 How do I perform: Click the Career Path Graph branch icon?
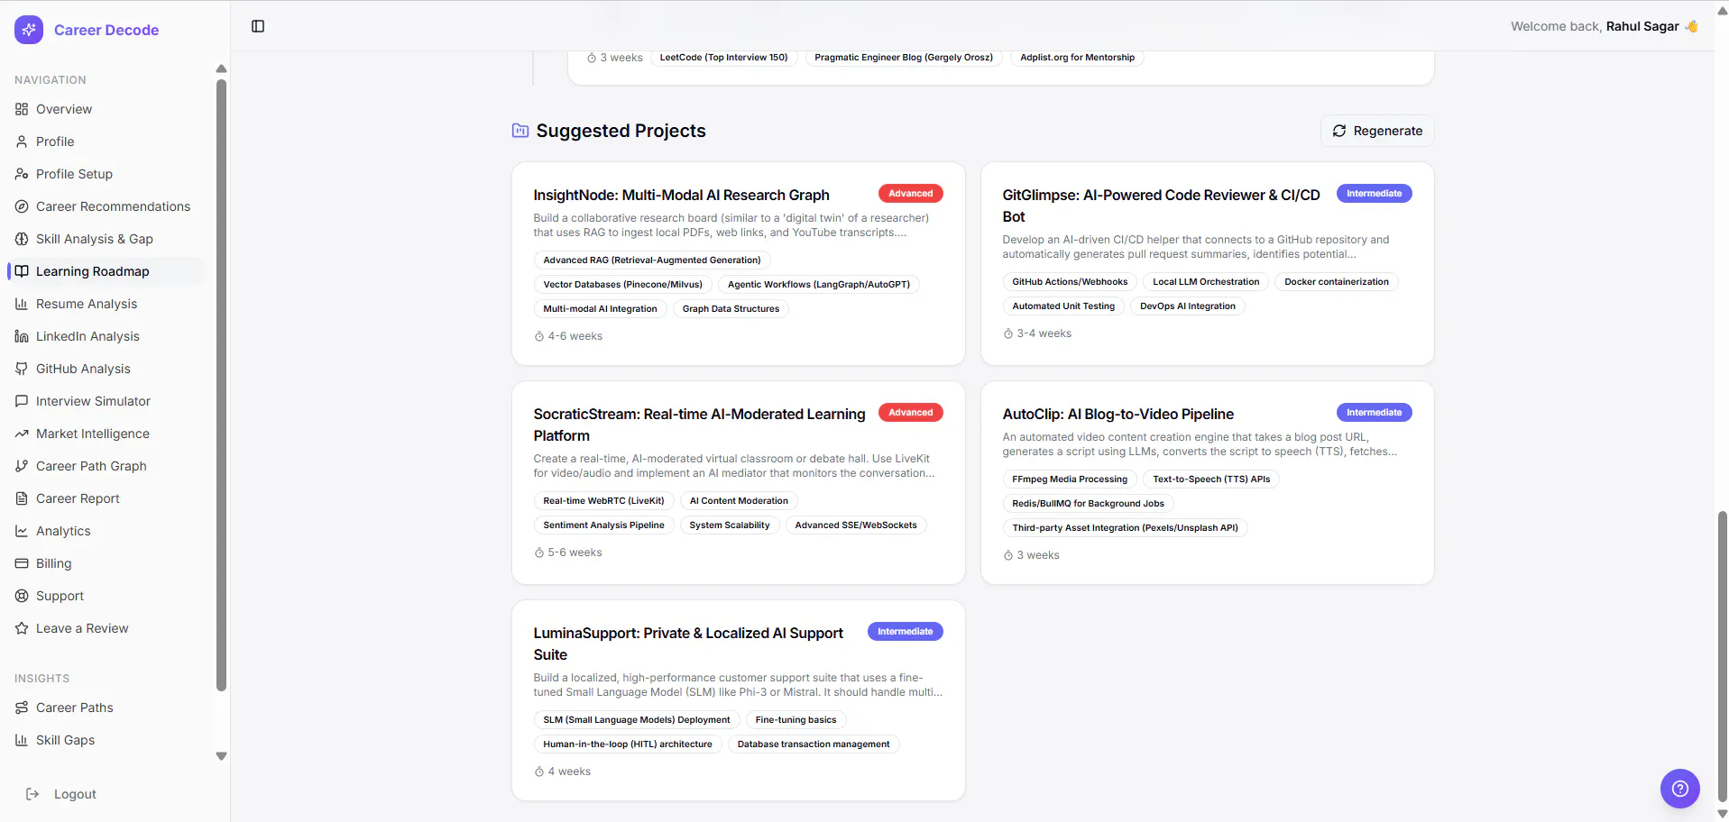22,466
